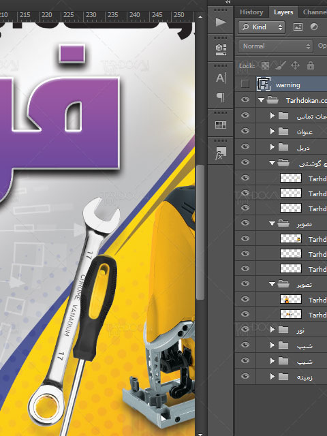The height and width of the screenshot is (436, 327).
Task: Click the canvas scroll down arrow
Action: click(200, 433)
